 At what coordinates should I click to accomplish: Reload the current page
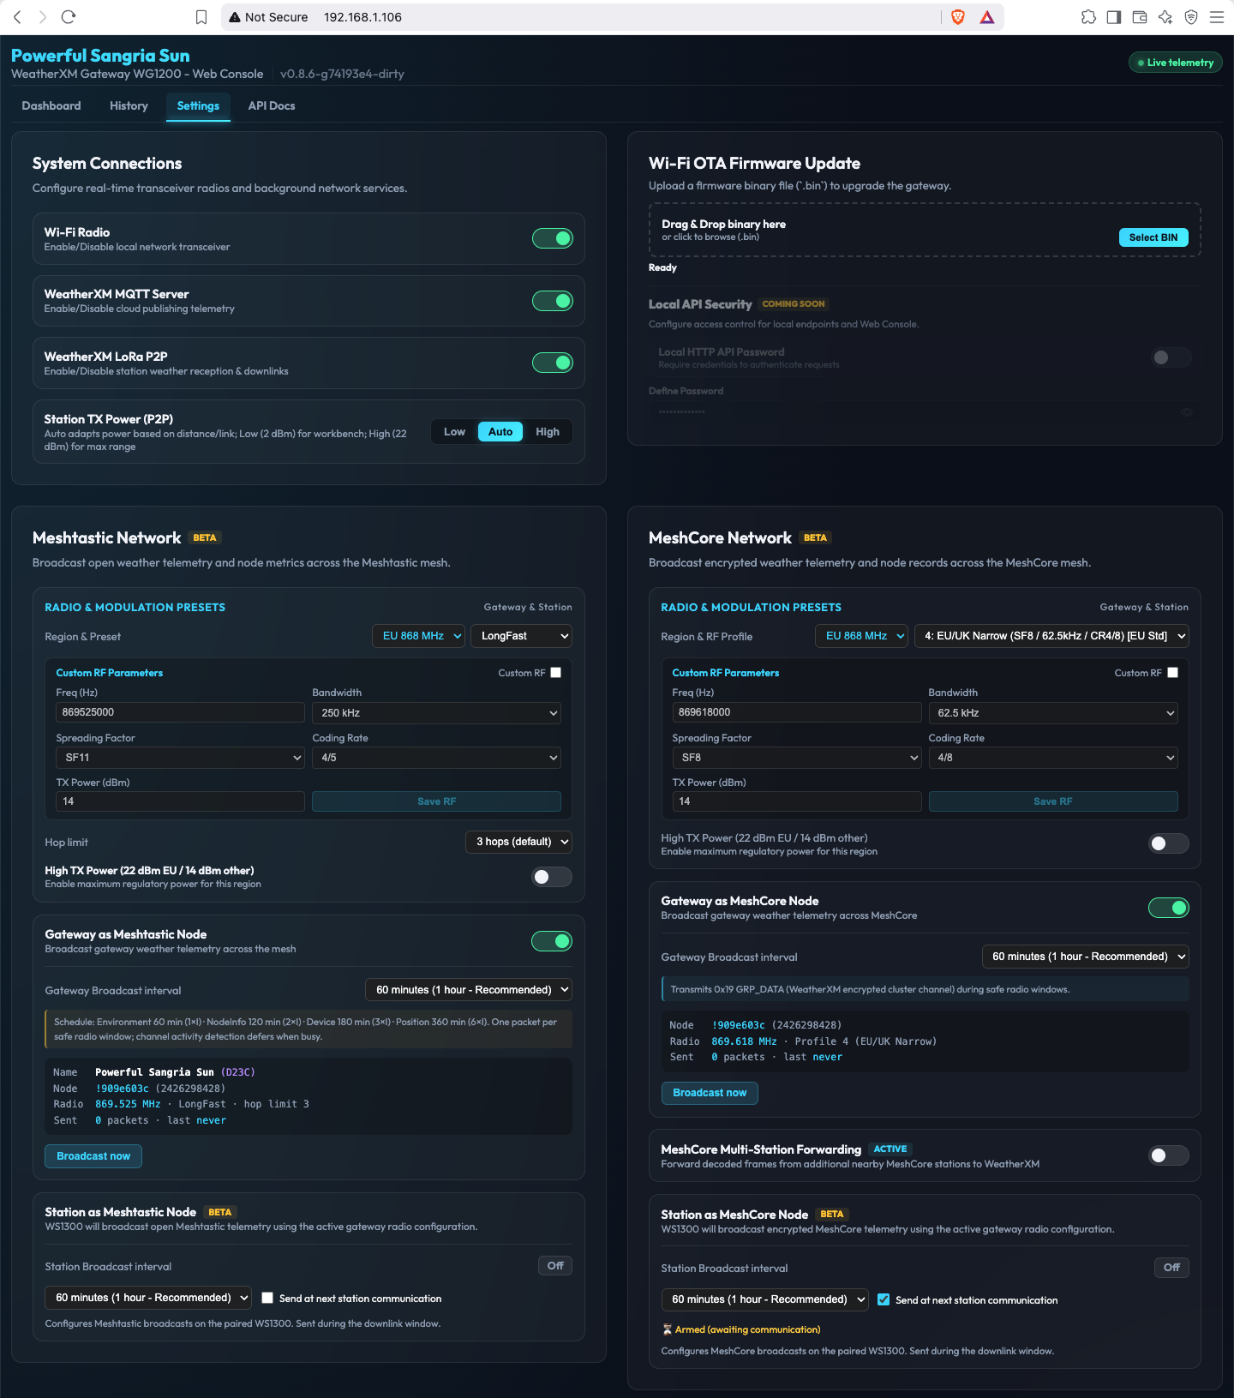[x=69, y=17]
